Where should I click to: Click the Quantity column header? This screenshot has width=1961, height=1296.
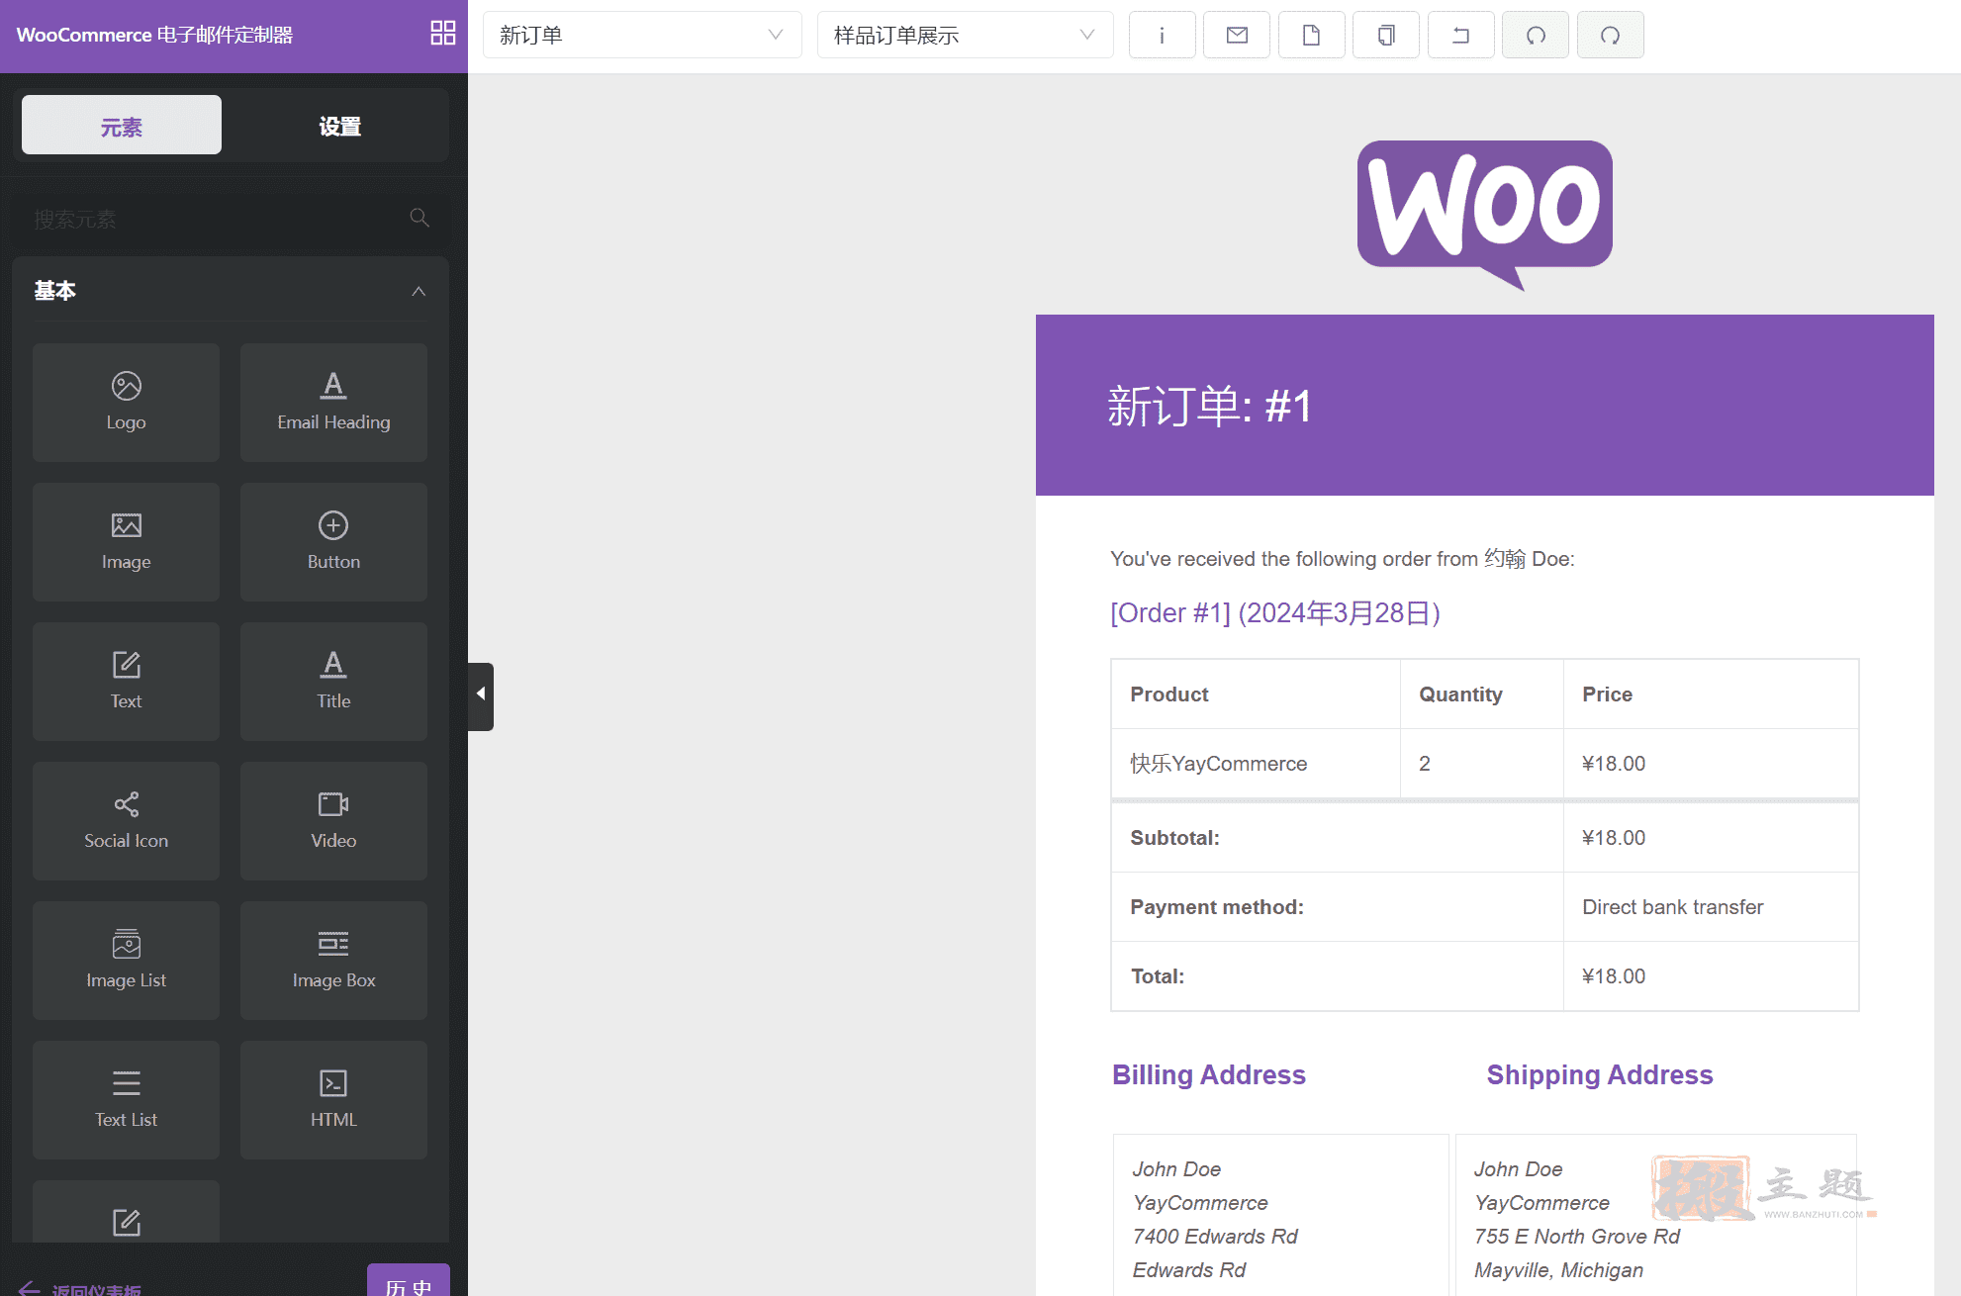1460,694
